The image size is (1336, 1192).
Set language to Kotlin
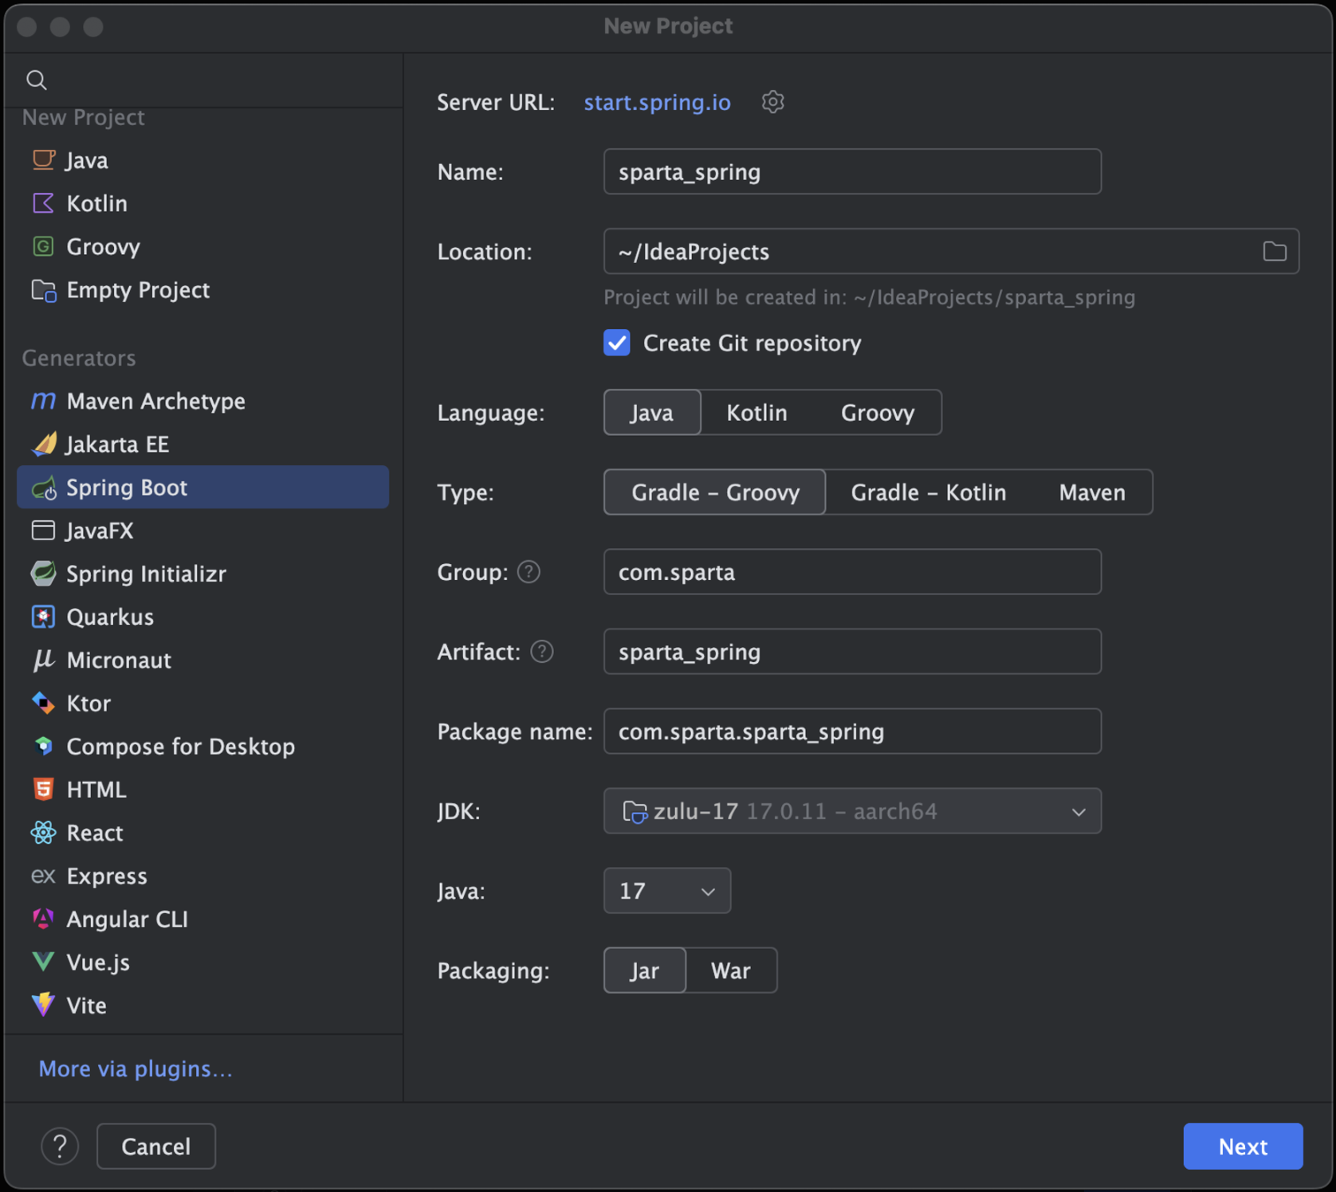click(756, 413)
